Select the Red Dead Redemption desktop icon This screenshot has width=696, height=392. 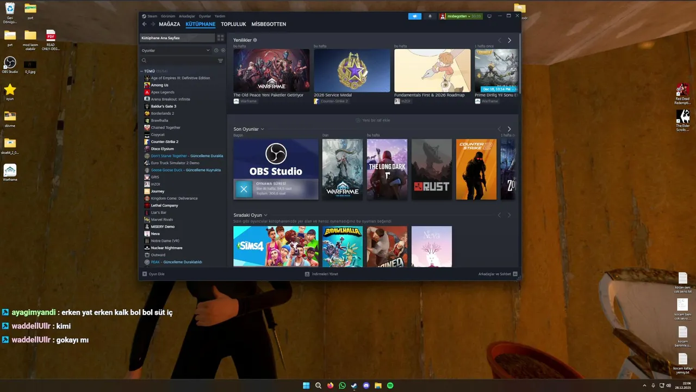coord(682,94)
